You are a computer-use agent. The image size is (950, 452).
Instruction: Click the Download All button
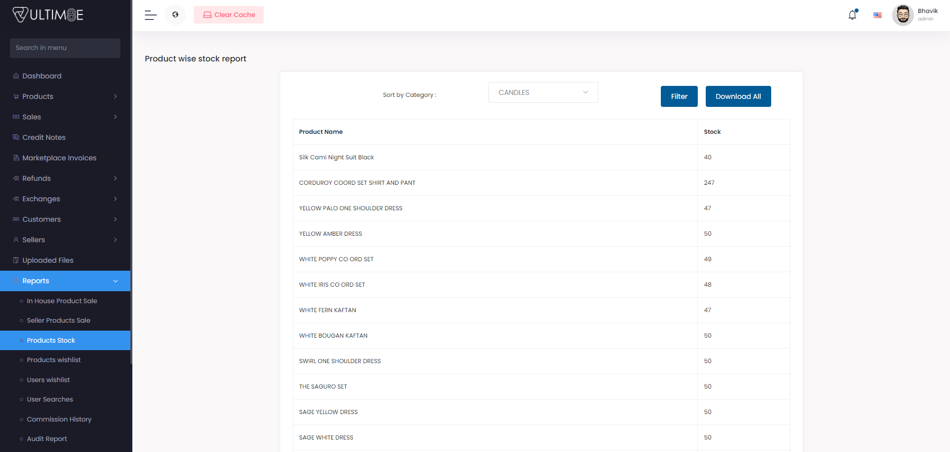[738, 96]
